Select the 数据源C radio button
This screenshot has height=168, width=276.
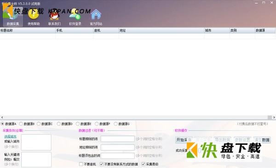39,124
